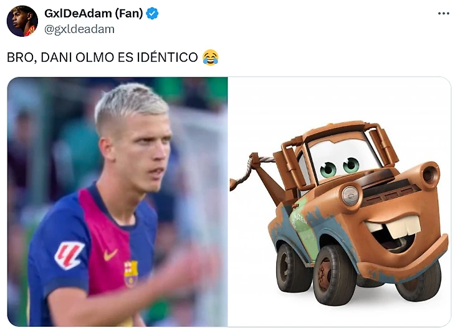455x333 pixels.
Task: Open the @gxldeadam handle link
Action: click(x=79, y=29)
